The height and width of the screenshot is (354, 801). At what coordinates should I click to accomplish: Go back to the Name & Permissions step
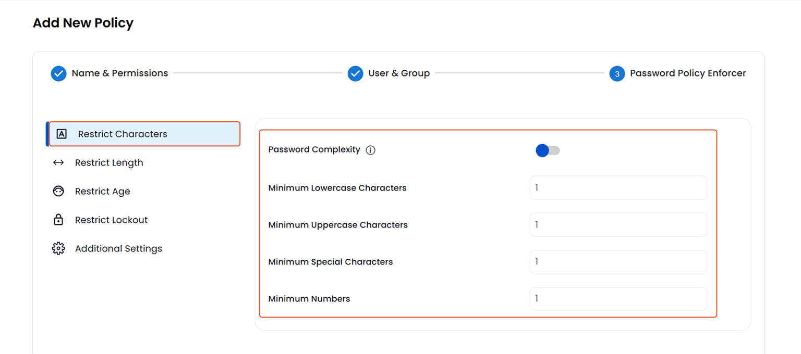pos(120,73)
